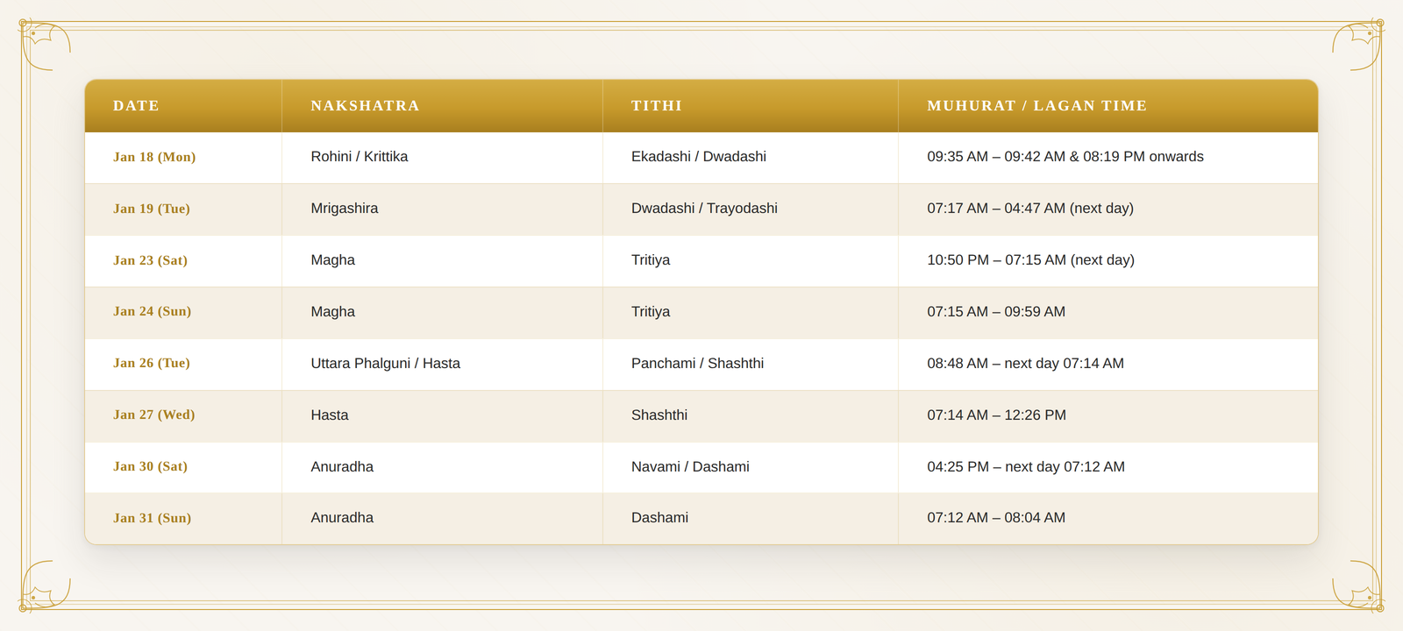Click the TITHI column header
1403x631 pixels.
(751, 106)
